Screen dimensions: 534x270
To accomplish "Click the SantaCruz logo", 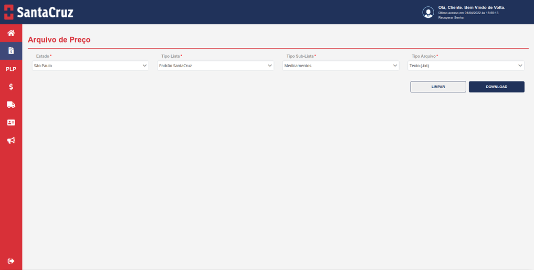I will pos(38,12).
